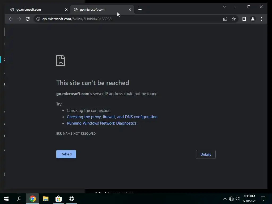The width and height of the screenshot is (272, 204).
Task: Click the Chrome icon in the taskbar
Action: tap(32, 199)
